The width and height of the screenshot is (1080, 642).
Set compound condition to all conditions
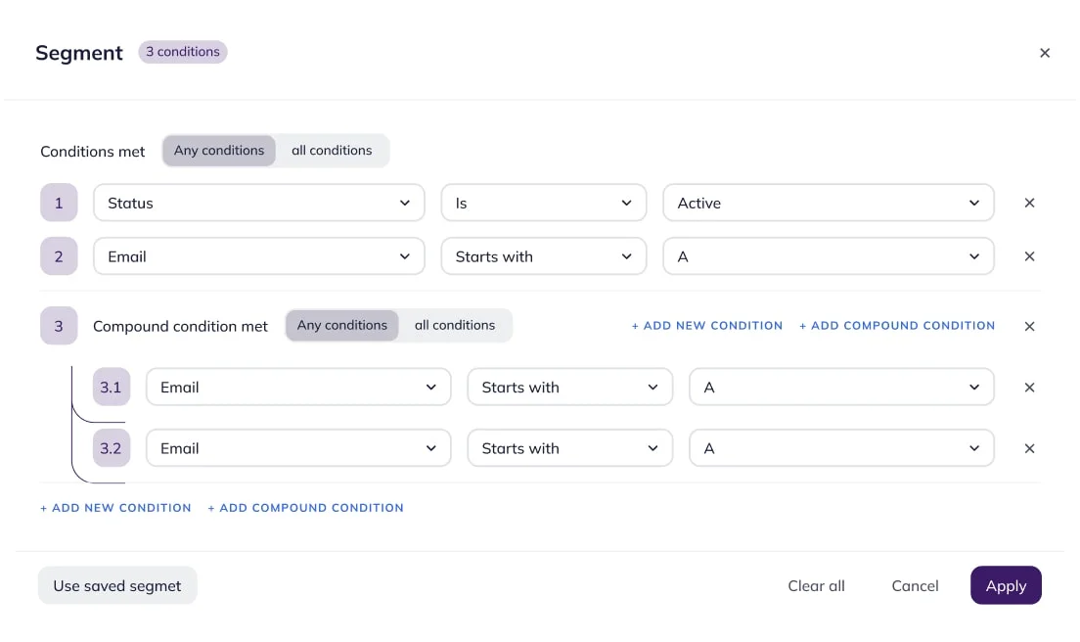455,326
